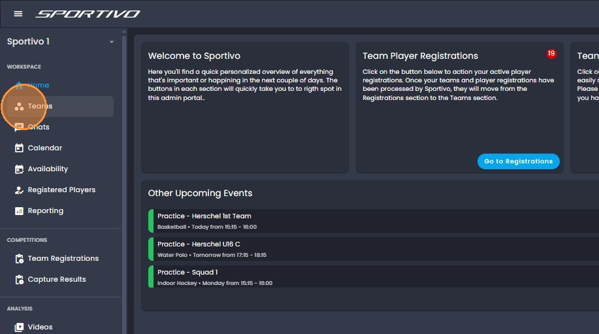Viewport: 599px width, 334px height.
Task: Click Water Polo Tomorrow event time text
Action: 212,255
